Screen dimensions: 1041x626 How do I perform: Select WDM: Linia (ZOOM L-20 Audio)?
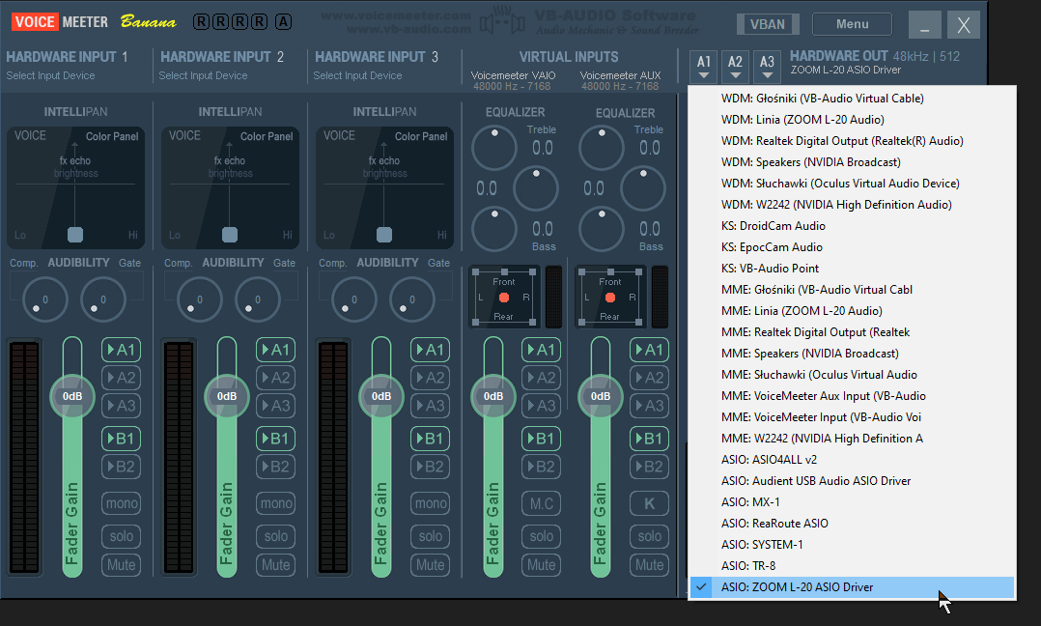[x=852, y=120]
